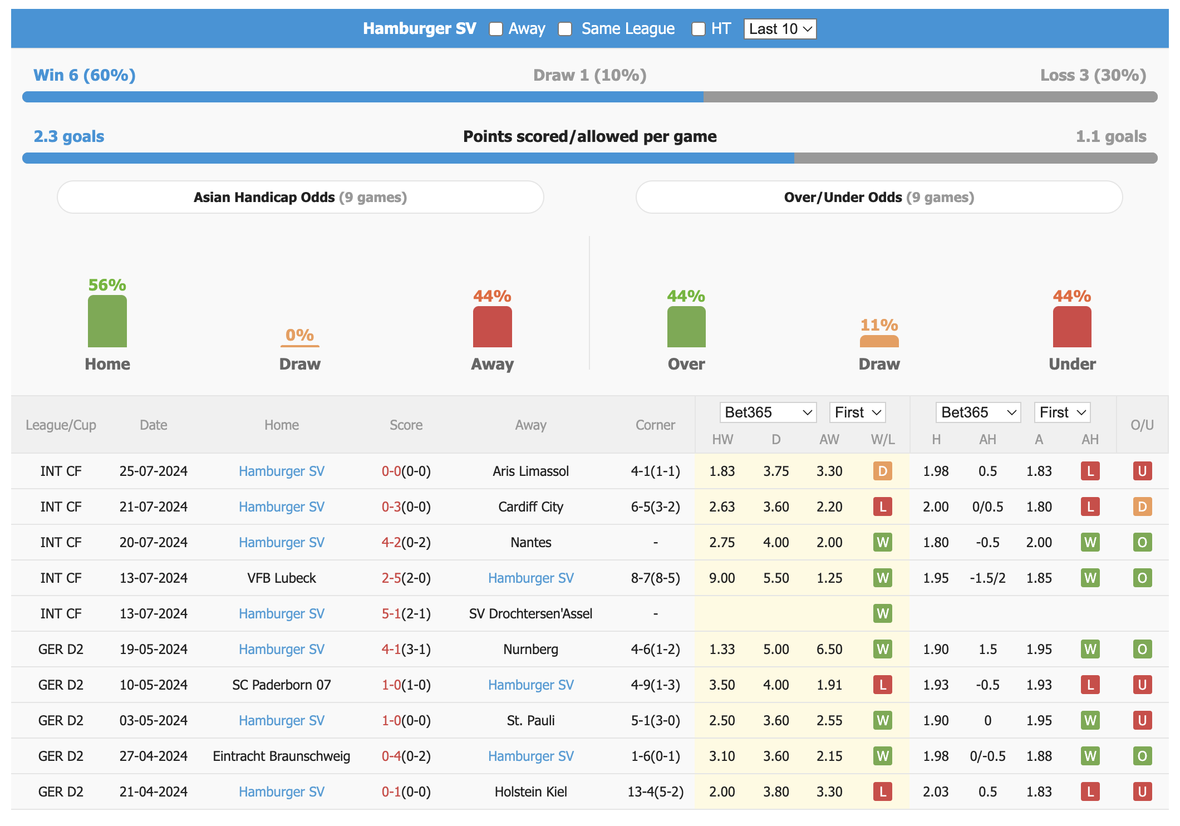Open Hamburger SV link versus Holstein Kiel
This screenshot has width=1180, height=826.
point(282,791)
